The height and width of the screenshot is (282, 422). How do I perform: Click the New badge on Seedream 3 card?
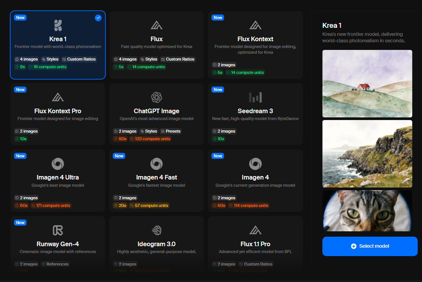coord(218,90)
